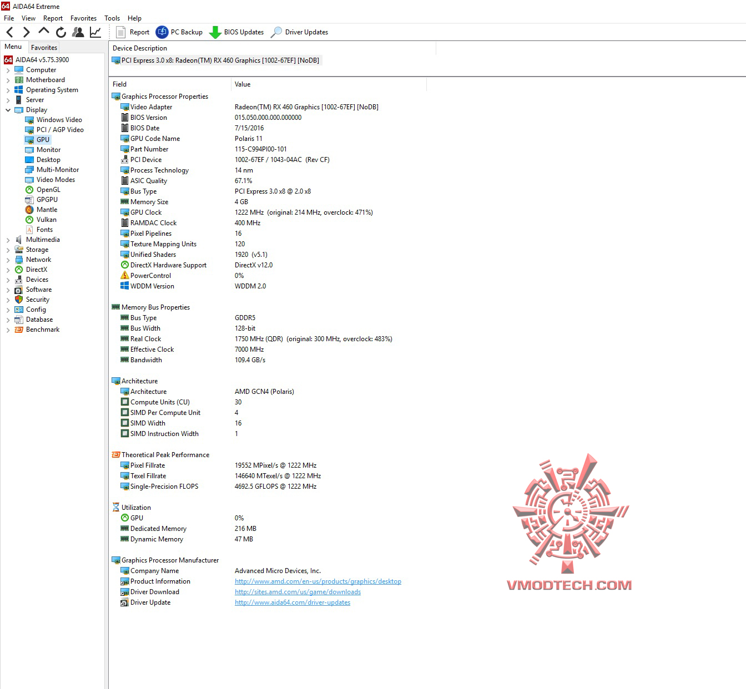Image resolution: width=746 pixels, height=689 pixels.
Task: Select the OpenGL icon in tree
Action: tap(30, 190)
